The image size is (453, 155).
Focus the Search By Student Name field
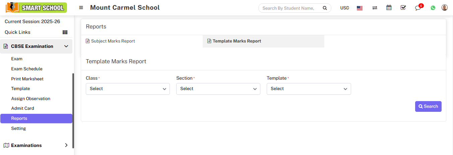coord(288,8)
